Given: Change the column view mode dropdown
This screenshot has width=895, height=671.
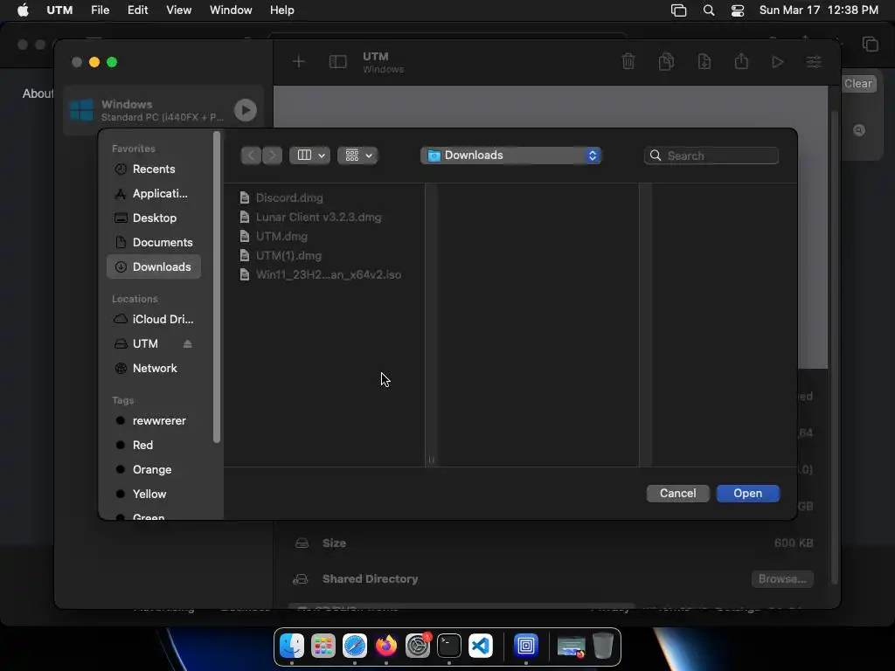Looking at the screenshot, I should coord(310,156).
